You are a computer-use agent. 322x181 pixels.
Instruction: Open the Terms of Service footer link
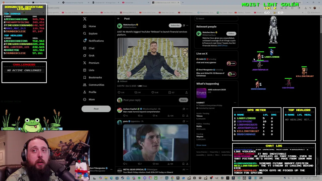202,152
